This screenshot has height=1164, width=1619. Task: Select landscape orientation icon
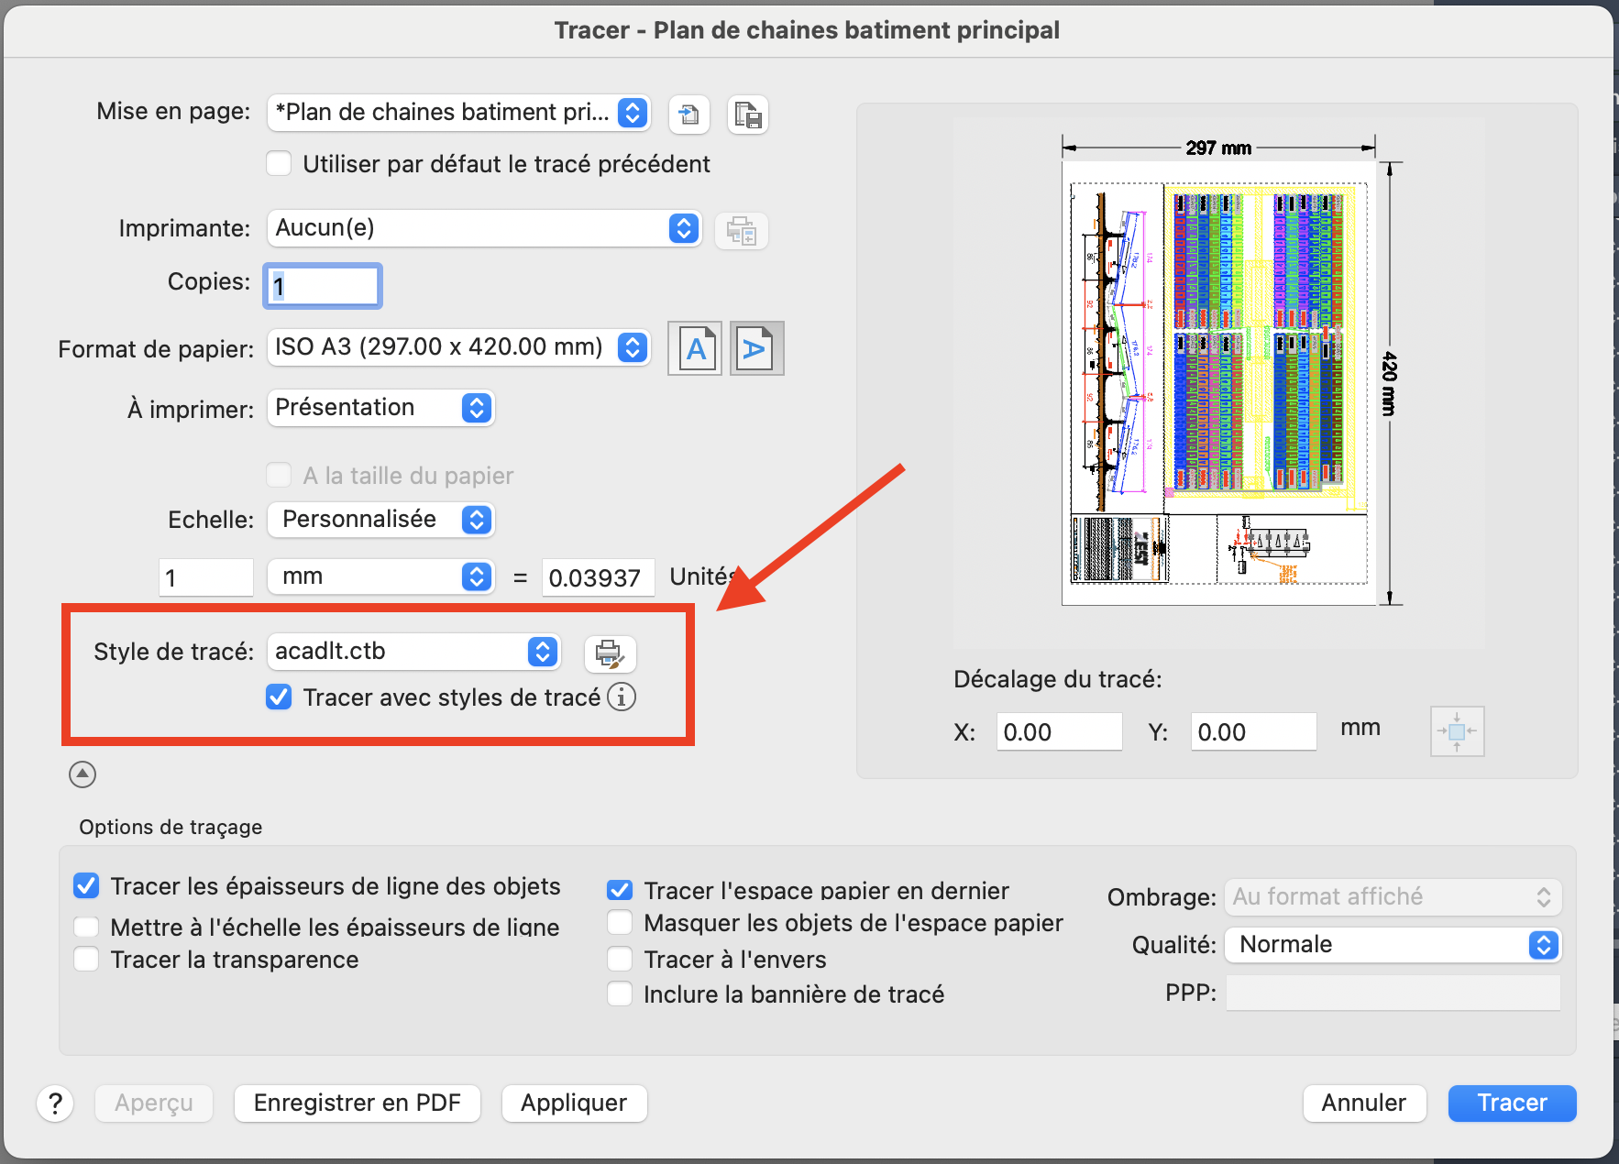click(x=756, y=348)
